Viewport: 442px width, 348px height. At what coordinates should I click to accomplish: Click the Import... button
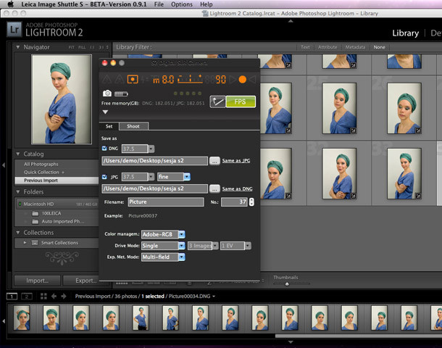(37, 281)
